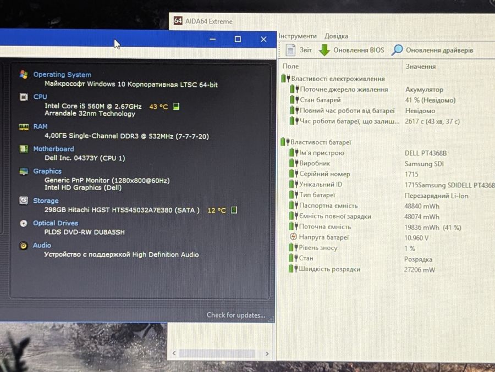Select the Ємність повної зарядки row
Viewport: 495px width, 372px height.
pyautogui.click(x=392, y=216)
